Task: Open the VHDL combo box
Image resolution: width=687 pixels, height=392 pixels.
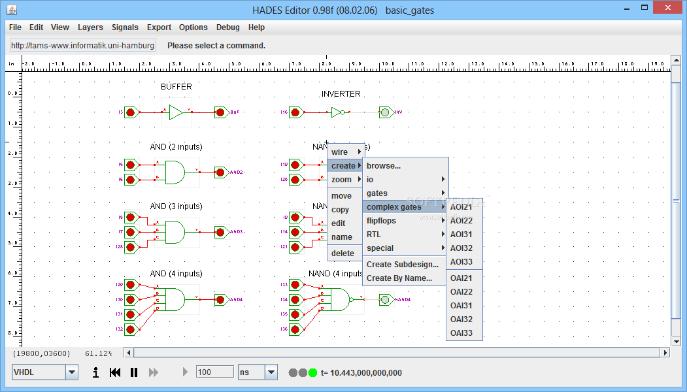Action: click(x=45, y=372)
